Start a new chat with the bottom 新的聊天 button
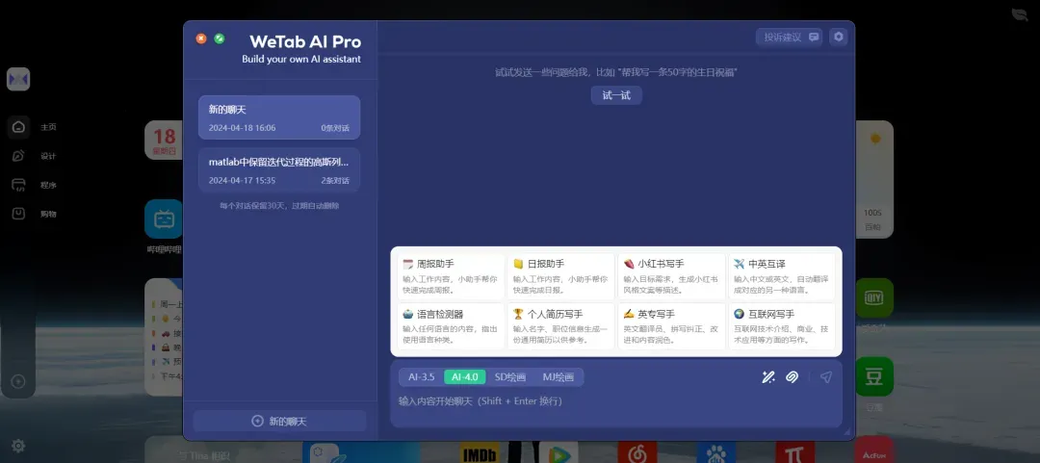 click(279, 422)
